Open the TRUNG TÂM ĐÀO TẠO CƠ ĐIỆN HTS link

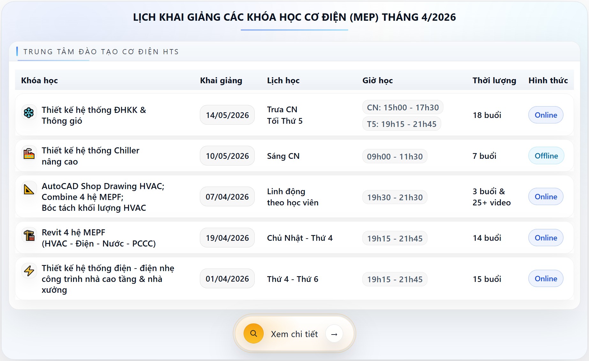(100, 51)
